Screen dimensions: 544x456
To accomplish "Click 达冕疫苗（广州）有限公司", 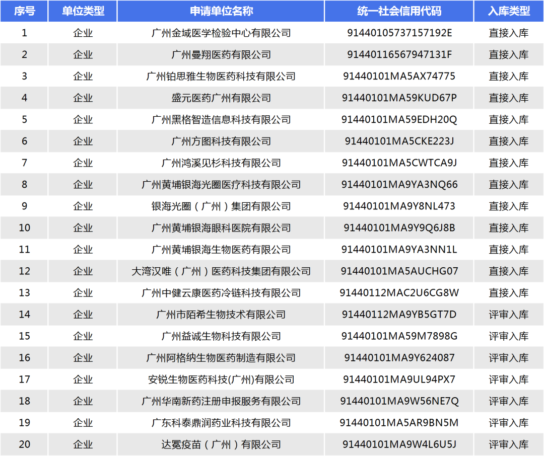I will coord(221,444).
